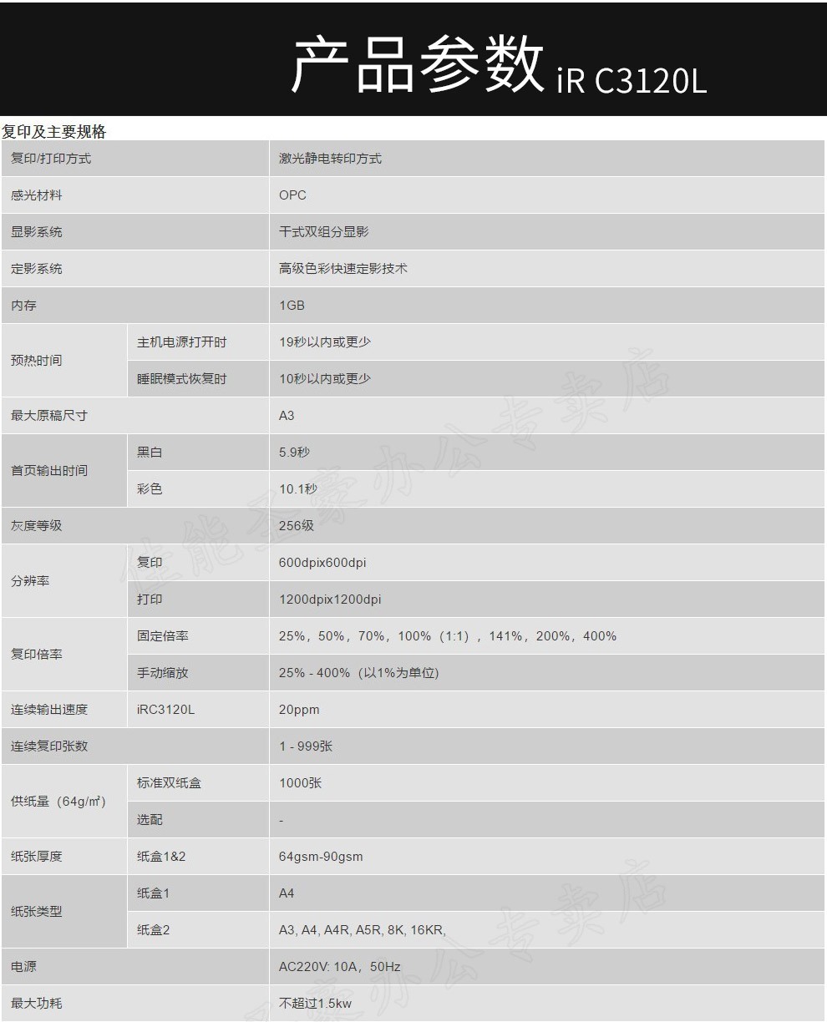Select the 最大原稿尺寸 label
The height and width of the screenshot is (1022, 827).
(49, 415)
